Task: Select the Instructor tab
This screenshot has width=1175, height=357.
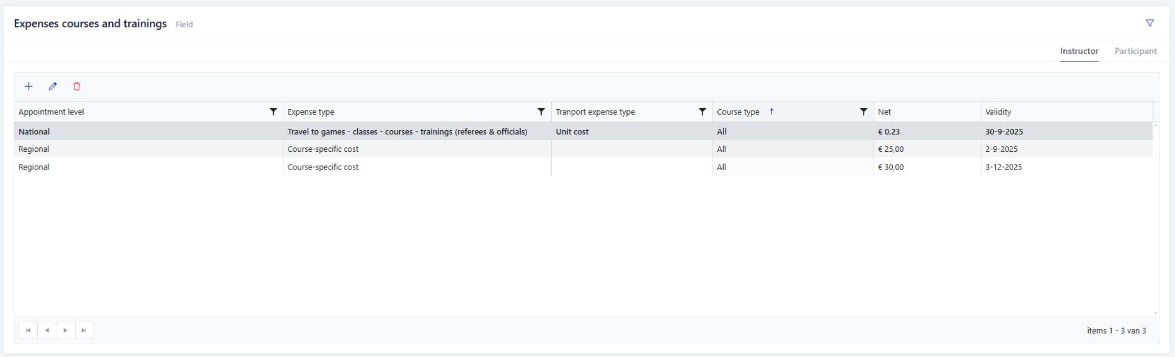Action: pos(1079,51)
